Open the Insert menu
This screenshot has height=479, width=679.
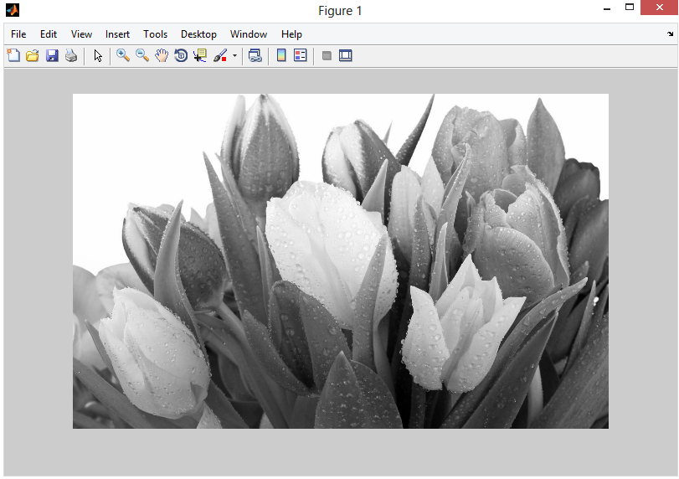tap(117, 34)
